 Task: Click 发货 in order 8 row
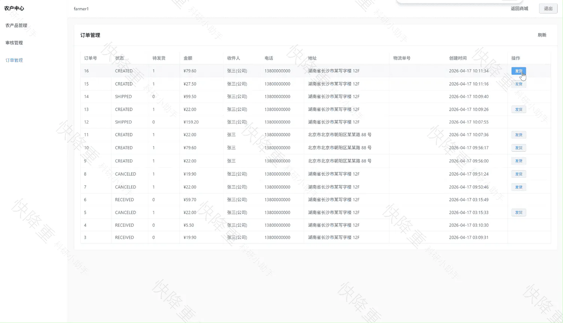coord(519,174)
